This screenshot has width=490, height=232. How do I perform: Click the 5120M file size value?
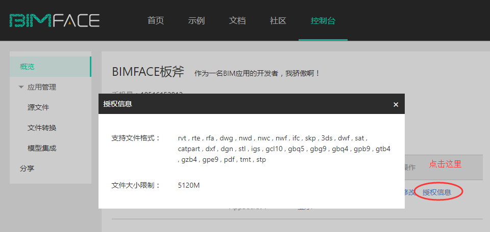pyautogui.click(x=189, y=185)
